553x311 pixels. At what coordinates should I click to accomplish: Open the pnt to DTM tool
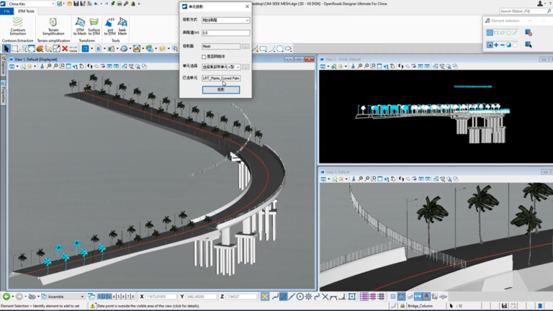110,27
